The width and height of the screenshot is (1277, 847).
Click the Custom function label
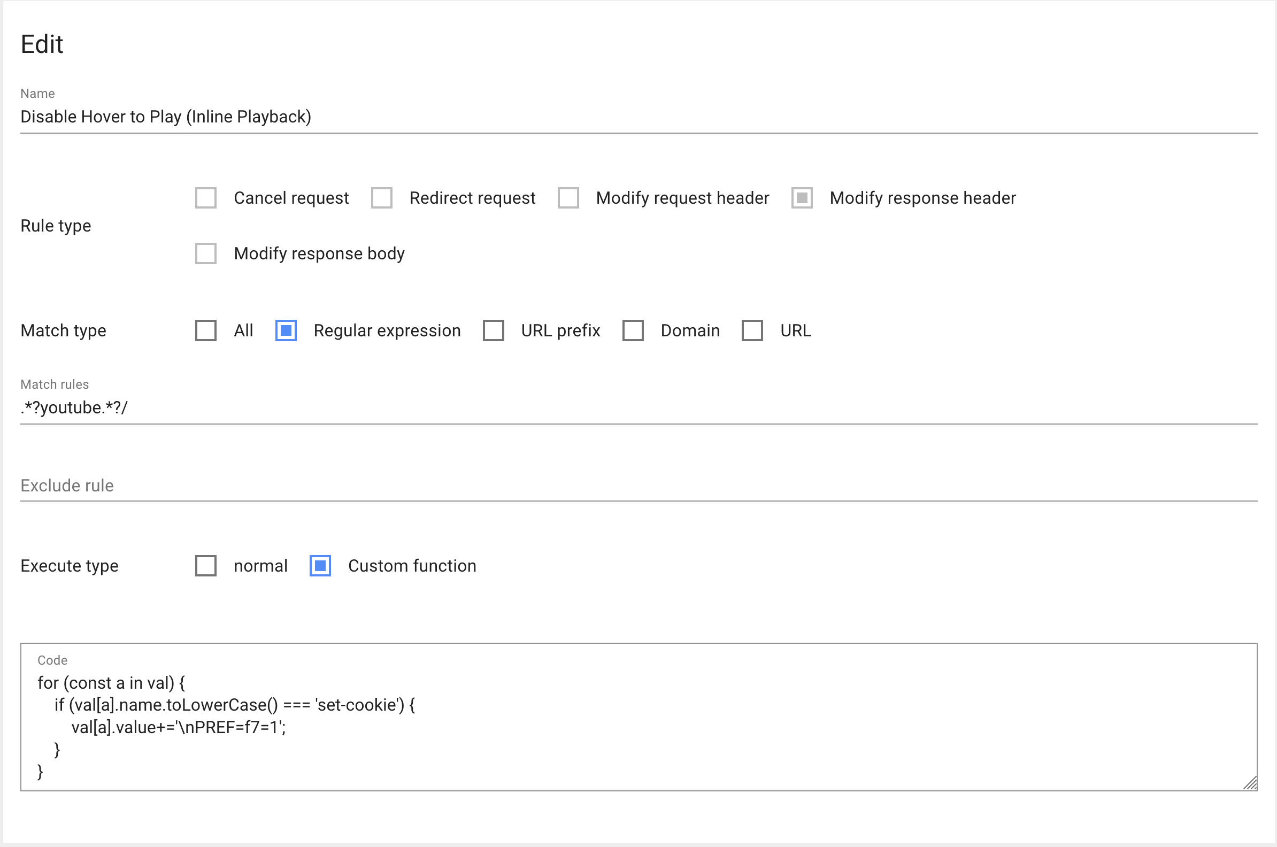click(x=412, y=566)
